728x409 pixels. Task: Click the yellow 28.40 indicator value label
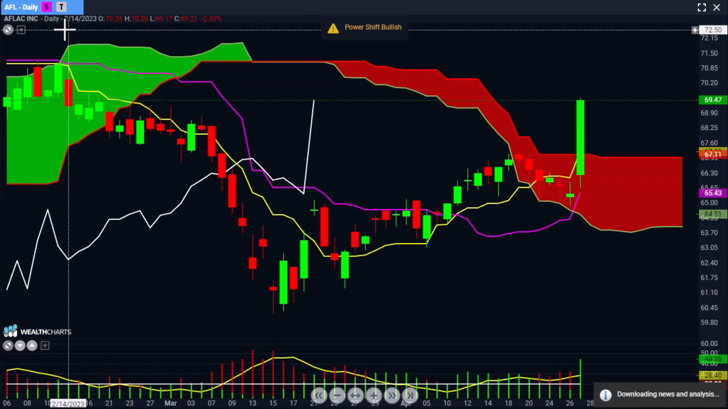click(713, 375)
